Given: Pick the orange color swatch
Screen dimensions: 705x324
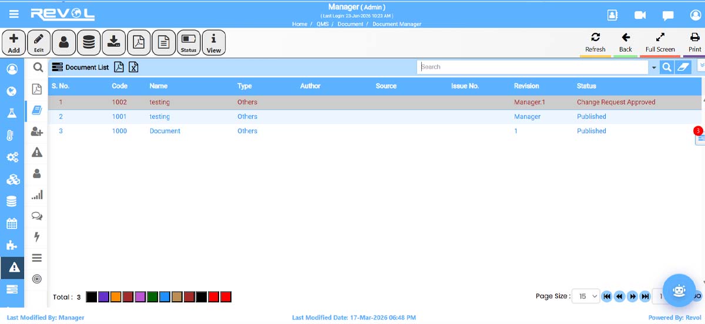Looking at the screenshot, I should [116, 297].
